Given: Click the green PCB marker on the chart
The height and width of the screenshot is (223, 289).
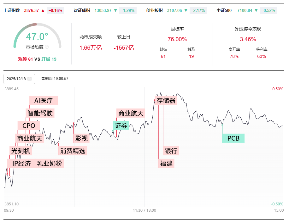Looking at the screenshot, I should coord(233,138).
